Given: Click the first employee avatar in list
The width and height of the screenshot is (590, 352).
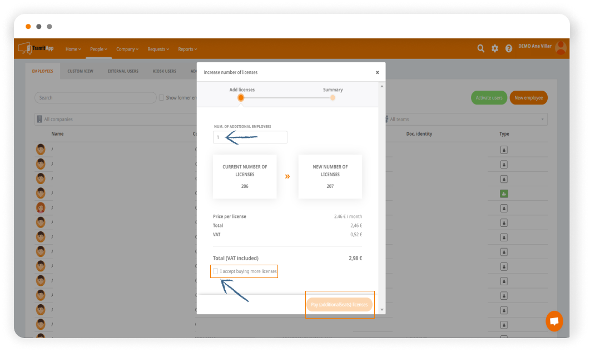Looking at the screenshot, I should 41,149.
